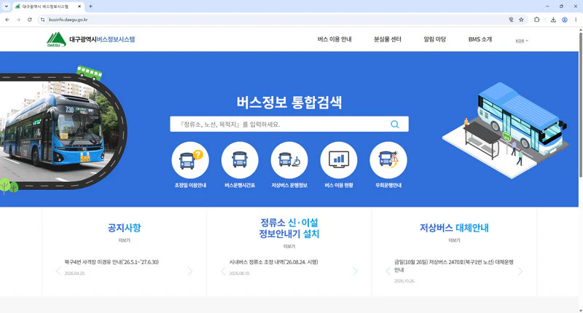Show the previous 정류소 신·이설 item arrow

[x=223, y=272]
